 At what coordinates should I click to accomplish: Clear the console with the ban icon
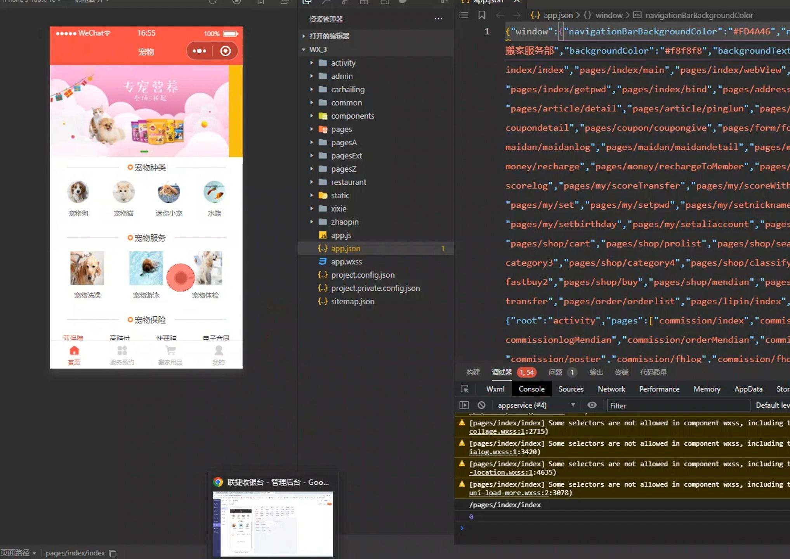pyautogui.click(x=481, y=405)
